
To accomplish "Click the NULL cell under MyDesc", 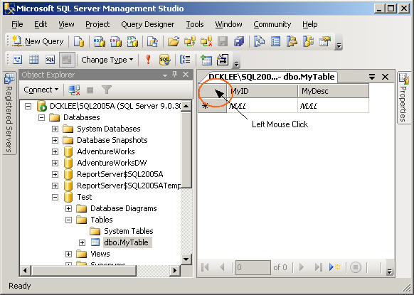I will tap(333, 106).
